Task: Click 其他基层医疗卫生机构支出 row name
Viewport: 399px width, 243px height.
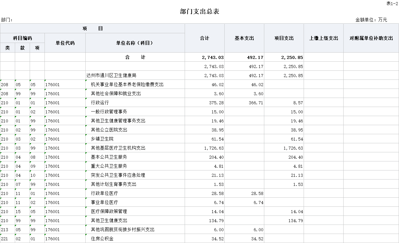Action: tap(118, 148)
